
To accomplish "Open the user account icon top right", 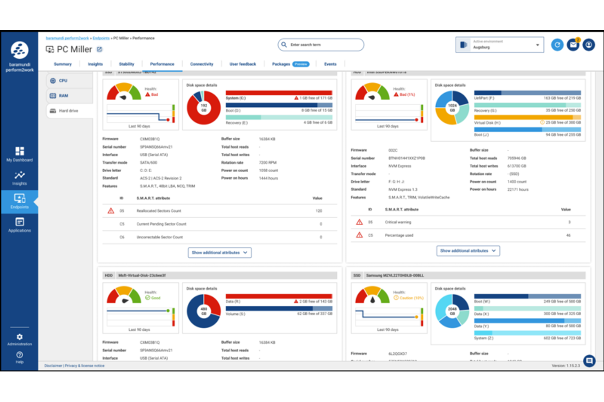I will click(589, 45).
